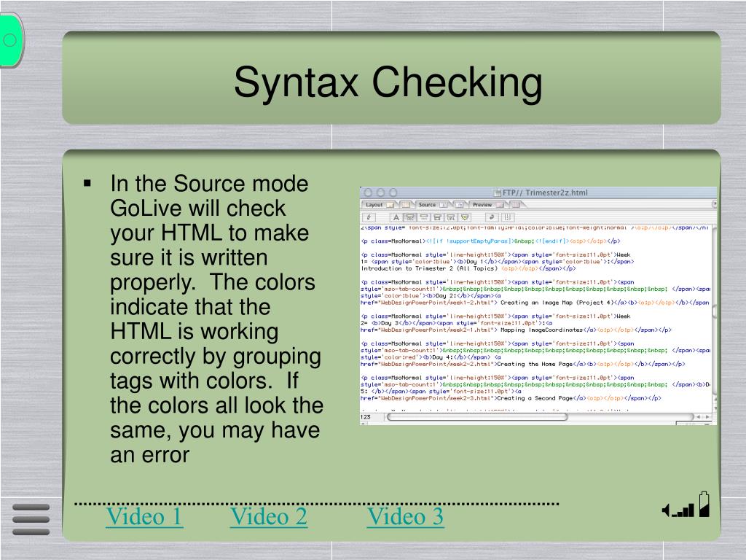This screenshot has height=560, width=746.
Task: Click the battery icon on the slide
Action: tap(704, 505)
